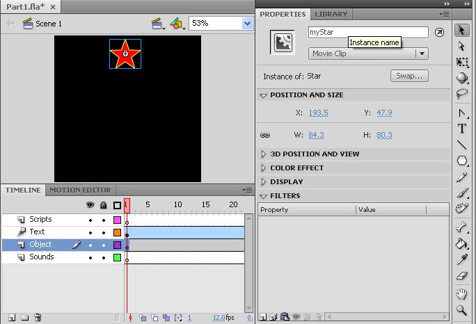This screenshot has height=324, width=476.
Task: Select the Subselection tool
Action: (x=461, y=46)
